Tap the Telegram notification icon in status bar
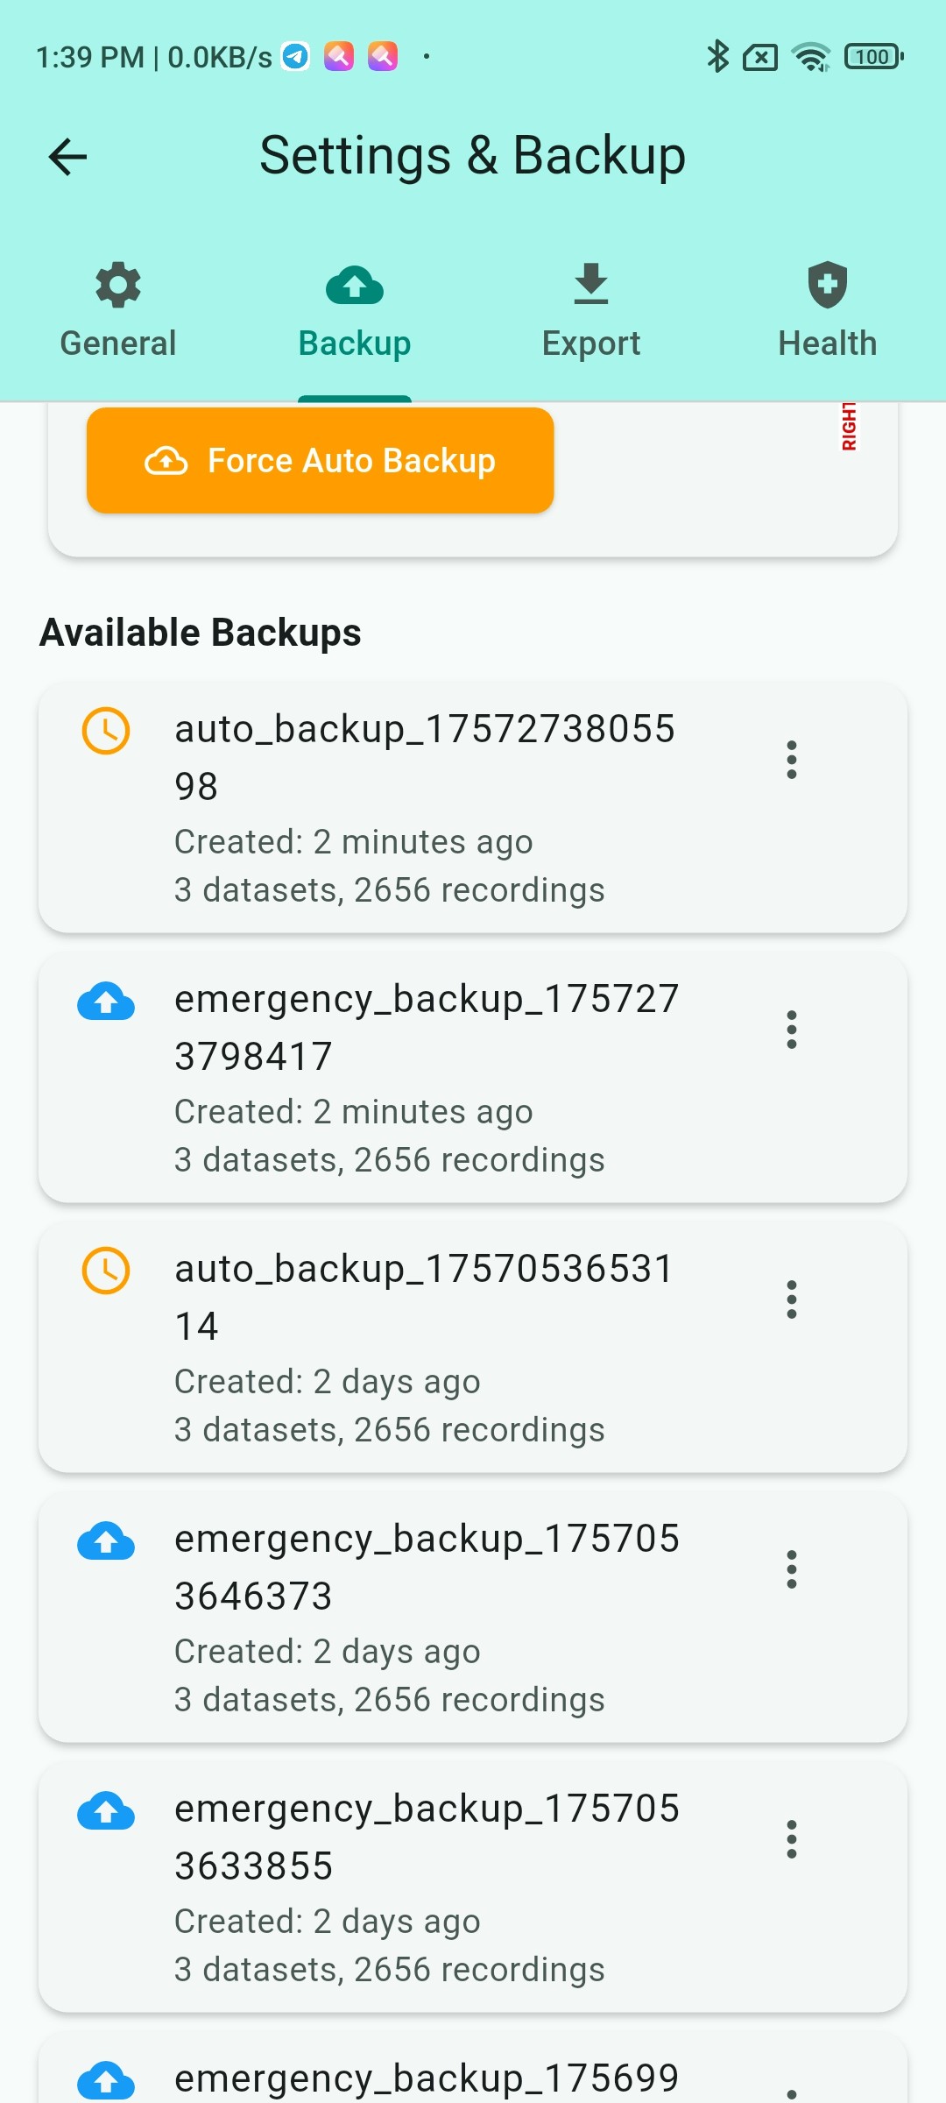The height and width of the screenshot is (2103, 946). click(x=295, y=57)
